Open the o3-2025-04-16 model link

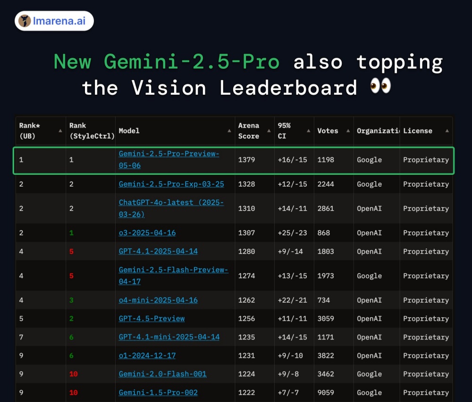coord(147,233)
